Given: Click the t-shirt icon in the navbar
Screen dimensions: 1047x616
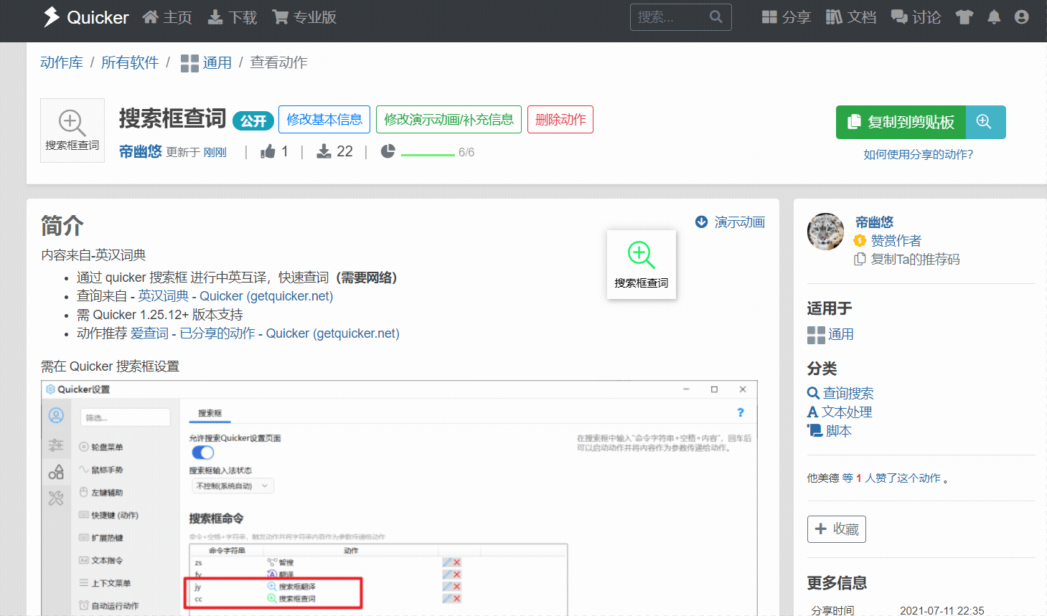Looking at the screenshot, I should coord(964,17).
